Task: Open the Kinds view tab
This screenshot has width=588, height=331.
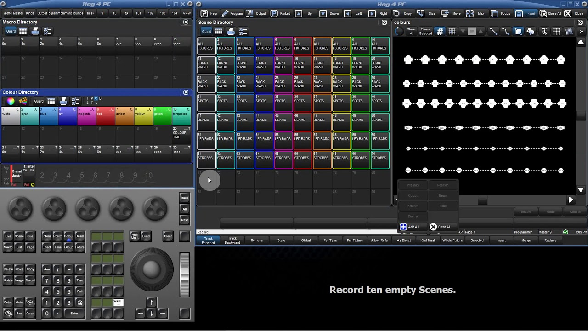Action: pyautogui.click(x=30, y=13)
